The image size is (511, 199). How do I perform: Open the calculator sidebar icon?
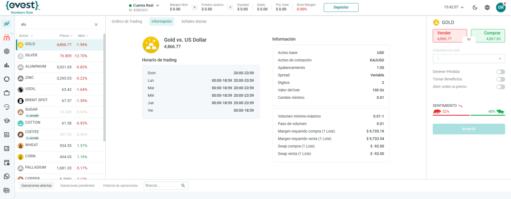[6, 149]
